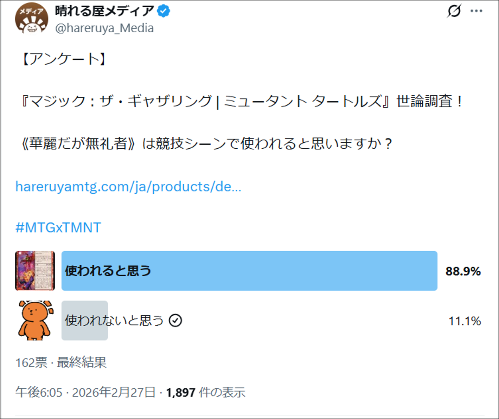Click the 11.1% poll result
This screenshot has height=419, width=499.
tap(465, 321)
